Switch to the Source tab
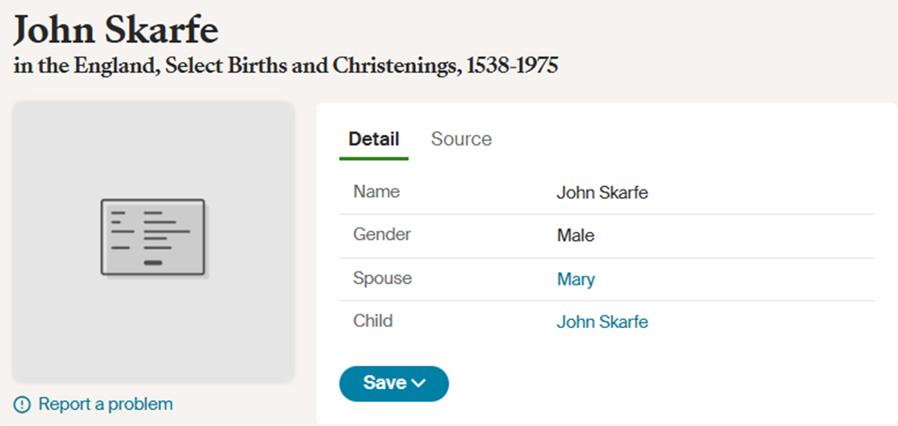 pos(461,139)
